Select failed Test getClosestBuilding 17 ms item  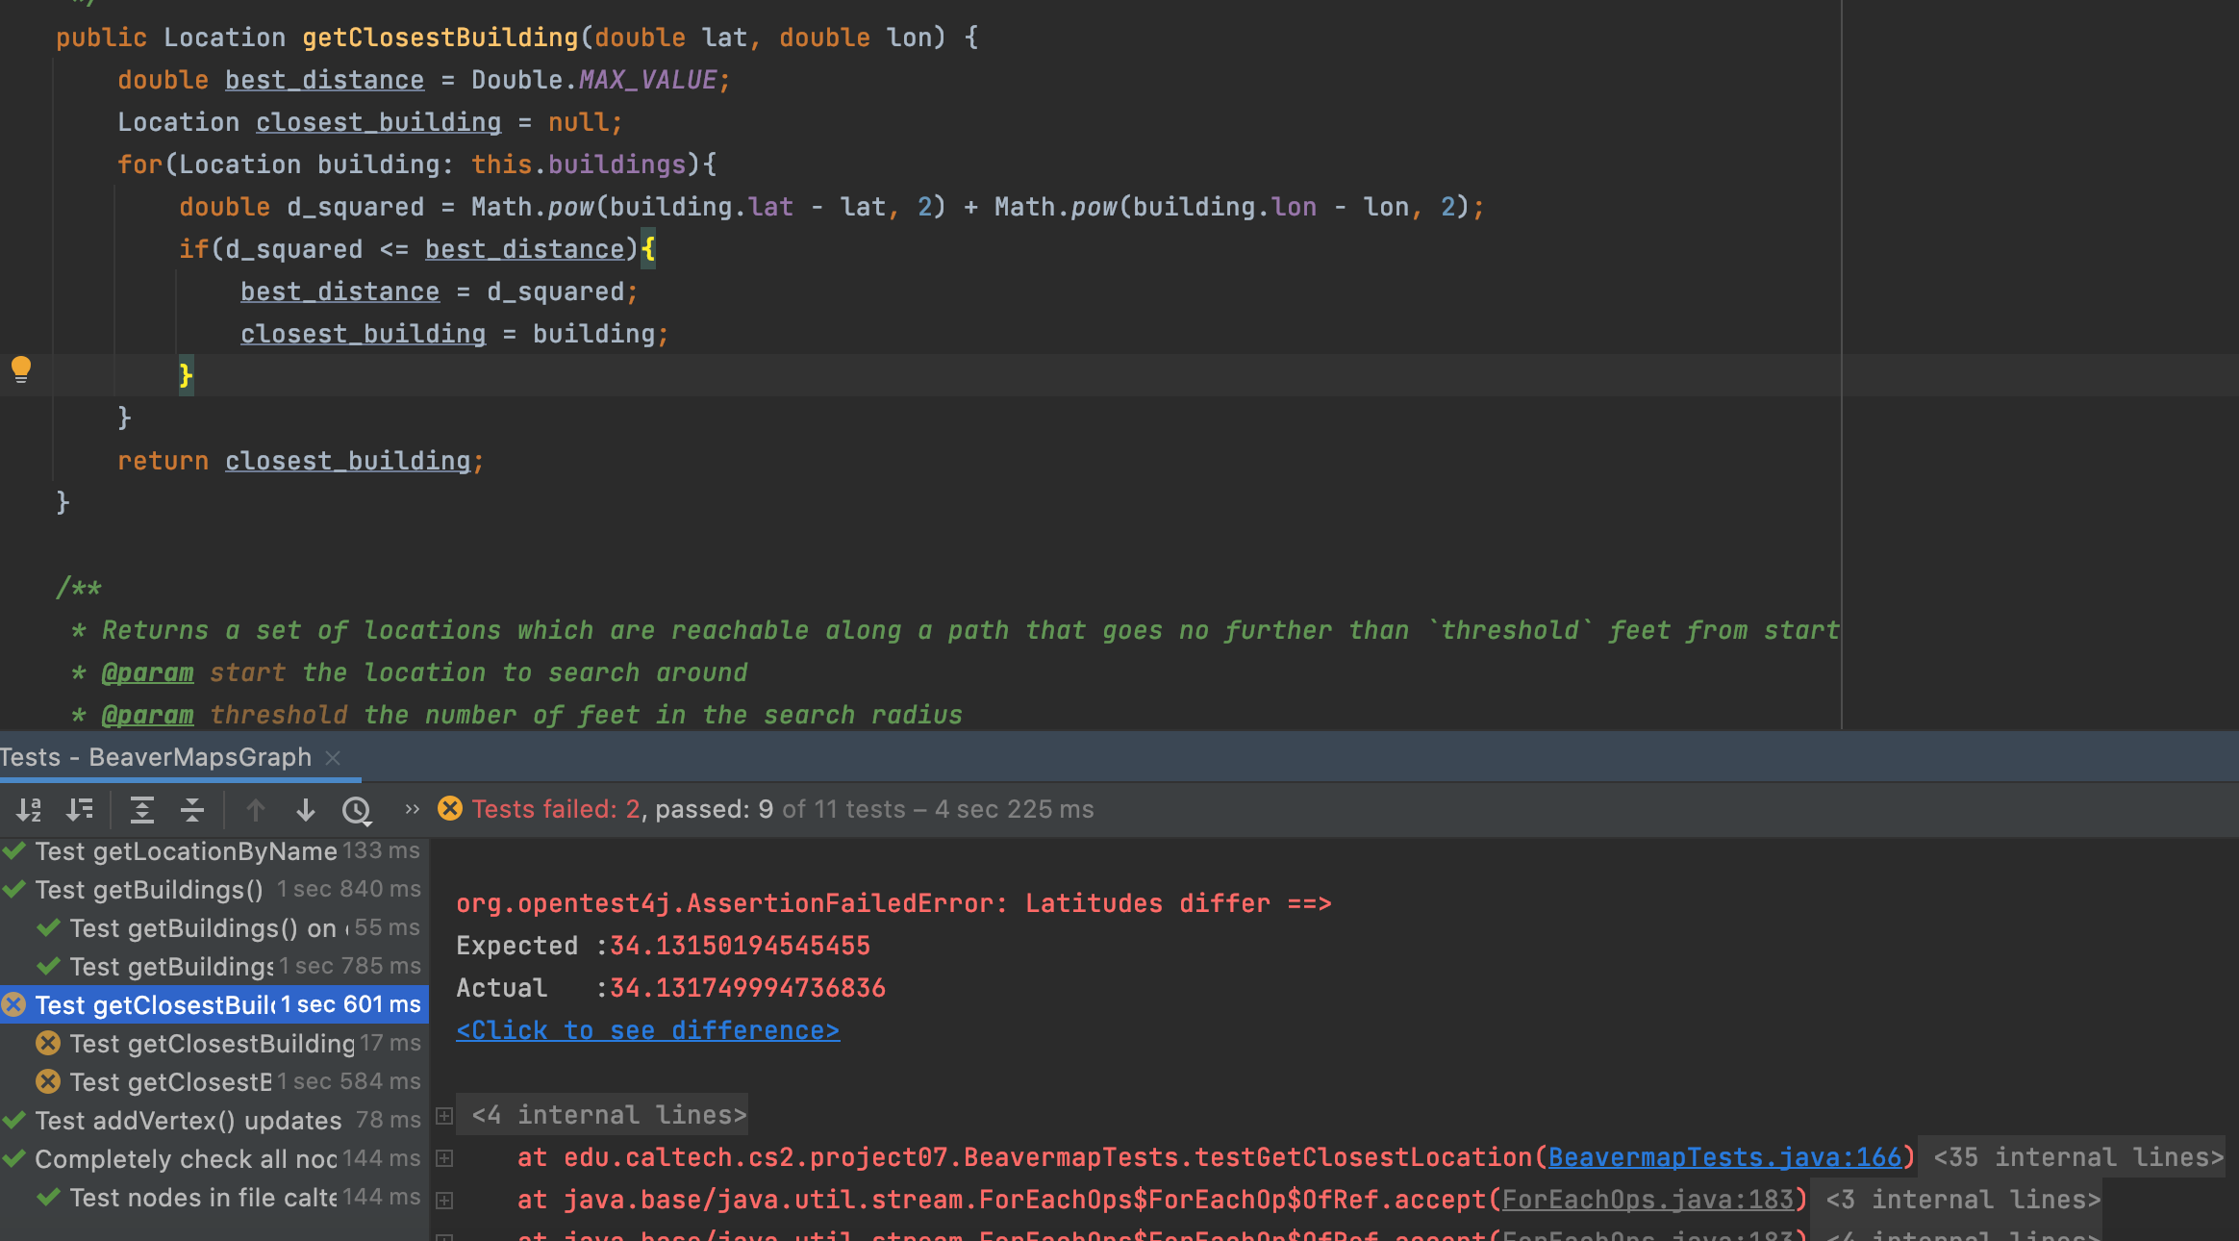[212, 1044]
